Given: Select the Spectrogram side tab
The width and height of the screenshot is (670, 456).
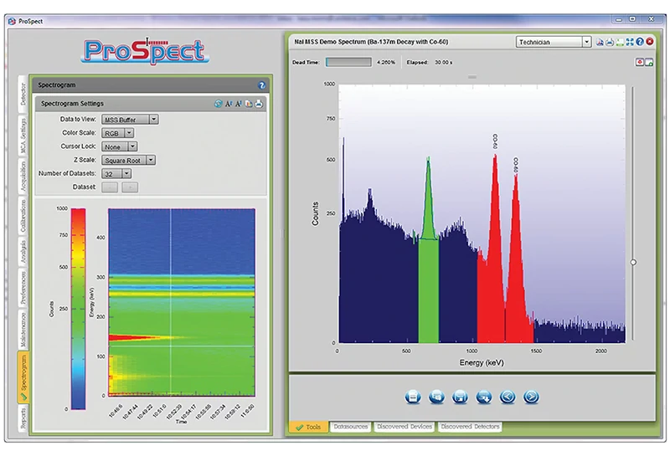Looking at the screenshot, I should (23, 377).
